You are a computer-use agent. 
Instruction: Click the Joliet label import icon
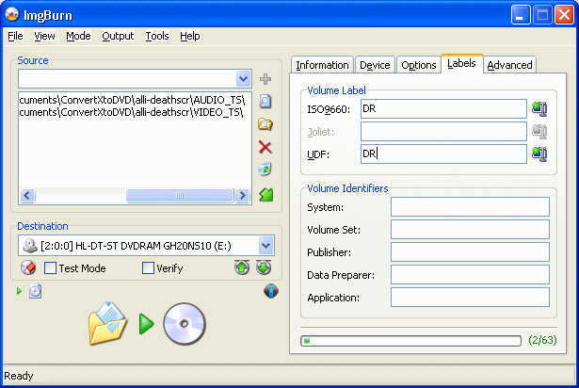pos(539,132)
